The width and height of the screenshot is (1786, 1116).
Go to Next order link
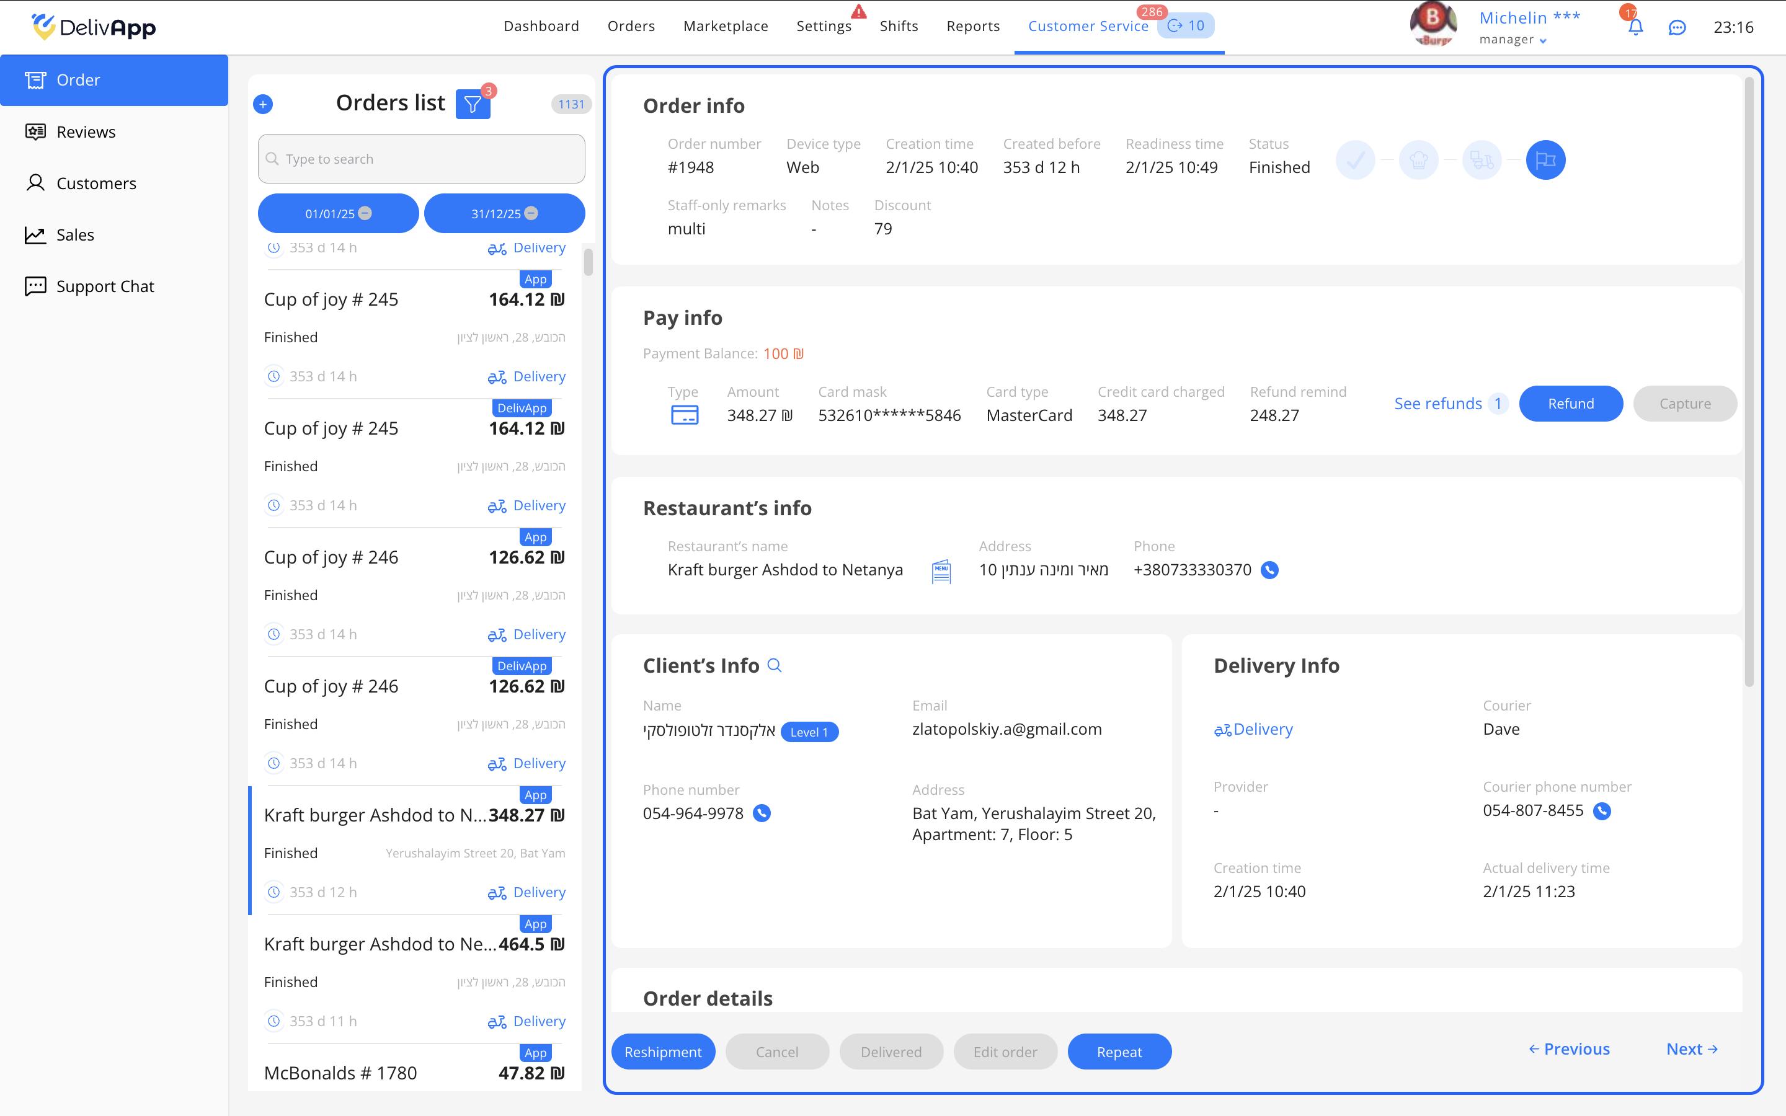point(1692,1049)
